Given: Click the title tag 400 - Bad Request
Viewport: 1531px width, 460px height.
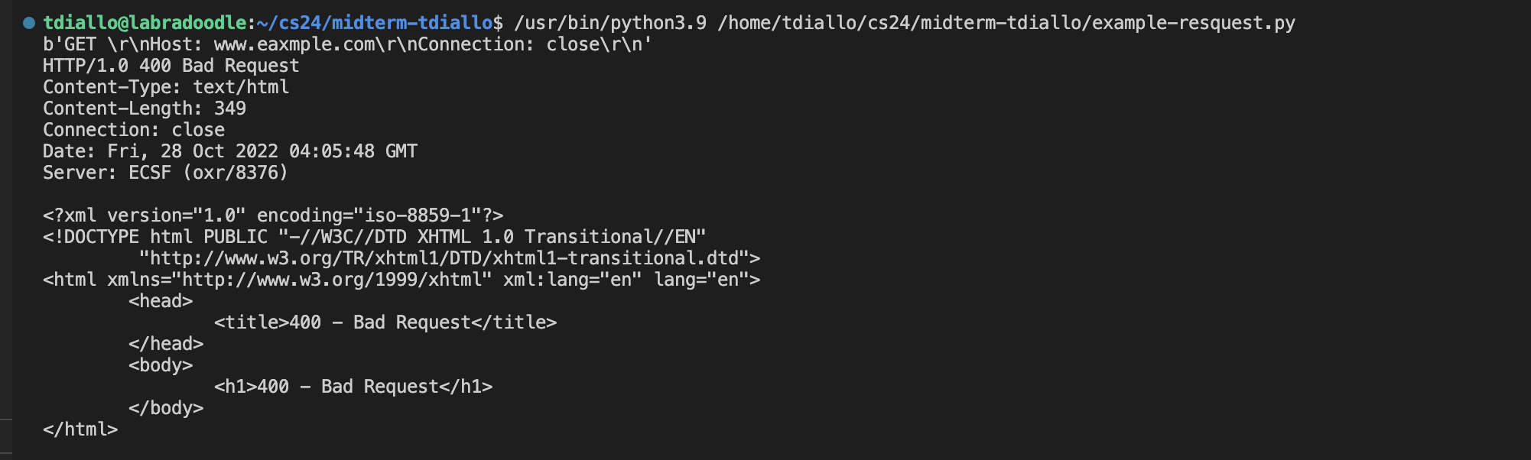Looking at the screenshot, I should coord(385,322).
